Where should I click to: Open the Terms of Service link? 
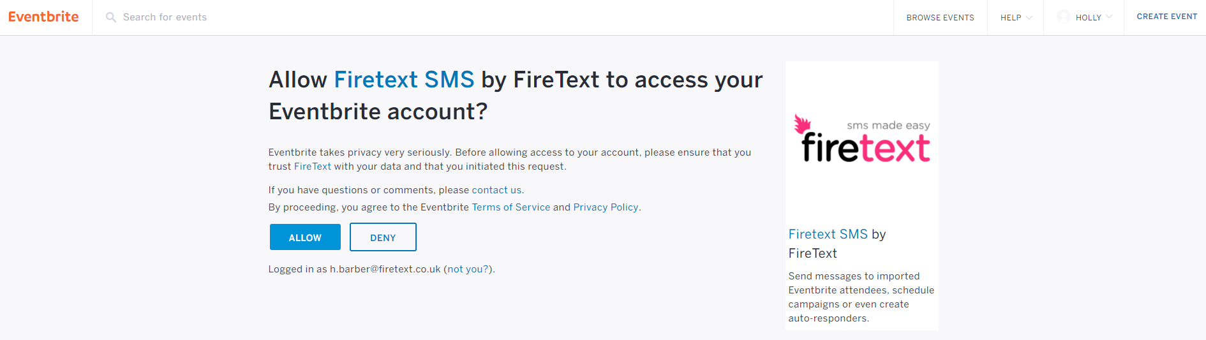click(x=510, y=207)
